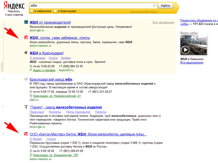
Task: Click map pin icon by Бородинская, 129
Action: tap(31, 155)
